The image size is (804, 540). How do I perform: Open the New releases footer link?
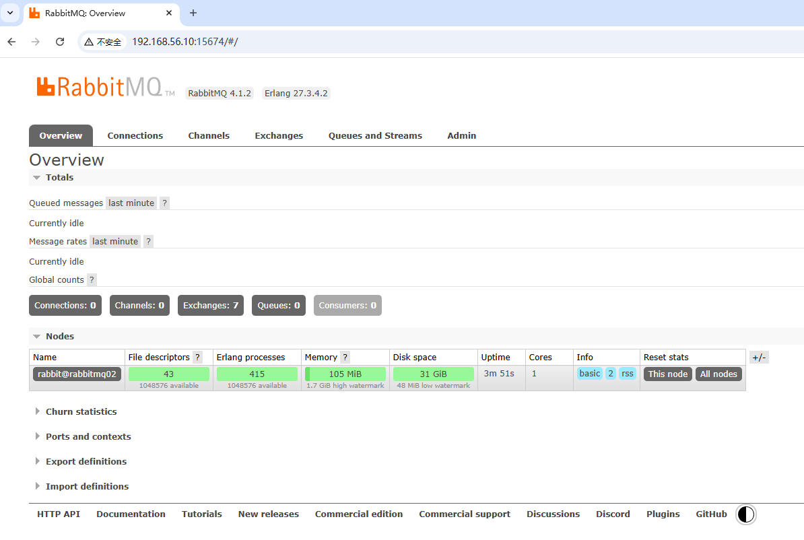269,514
